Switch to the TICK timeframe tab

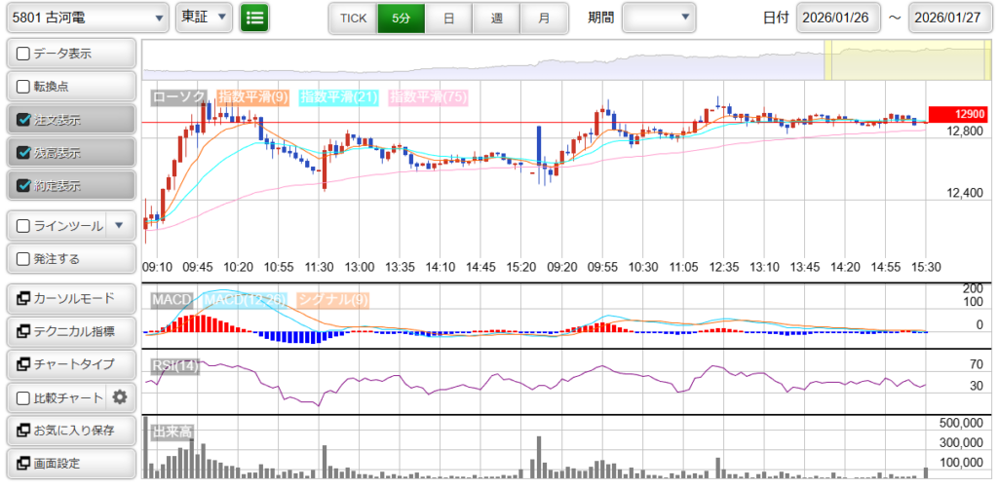(352, 18)
